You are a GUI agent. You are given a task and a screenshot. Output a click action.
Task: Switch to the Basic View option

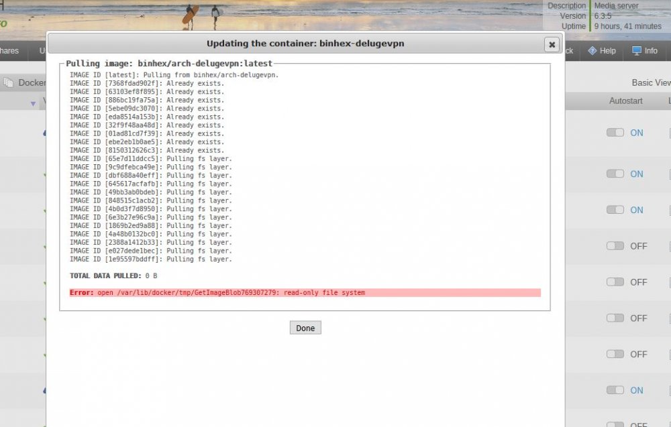coord(651,83)
